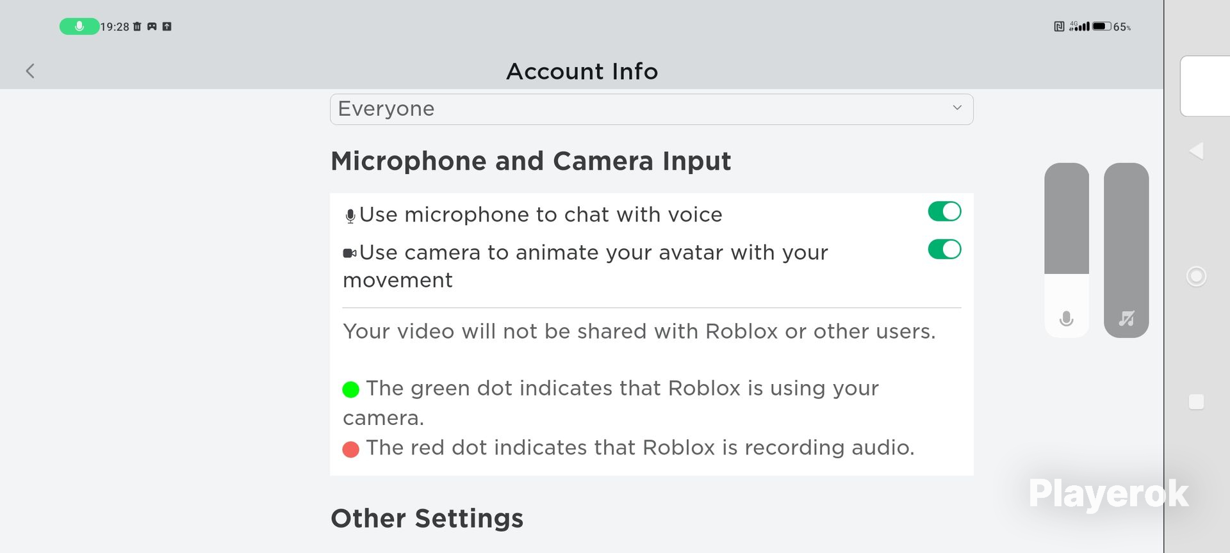Tap the NFC status icon
Viewport: 1230px width, 553px height.
[1059, 26]
